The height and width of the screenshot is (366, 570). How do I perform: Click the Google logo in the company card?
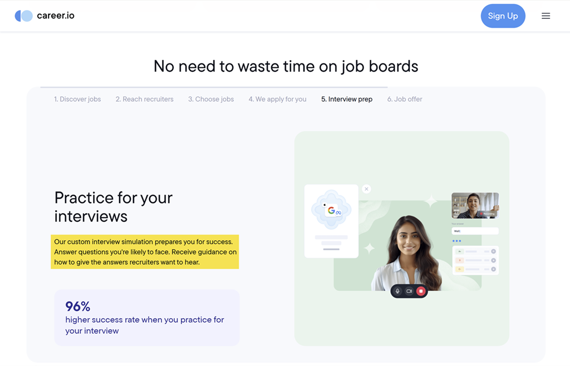pos(331,210)
